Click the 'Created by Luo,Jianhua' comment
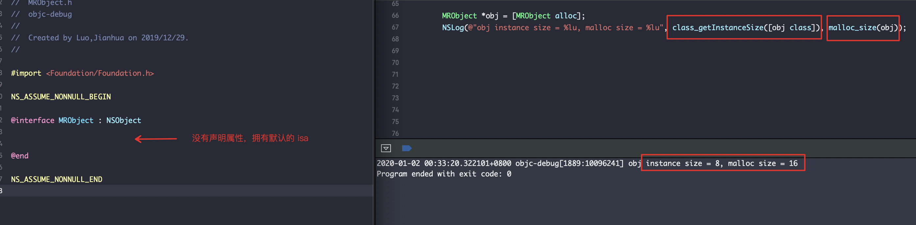Image resolution: width=916 pixels, height=225 pixels. [100, 38]
